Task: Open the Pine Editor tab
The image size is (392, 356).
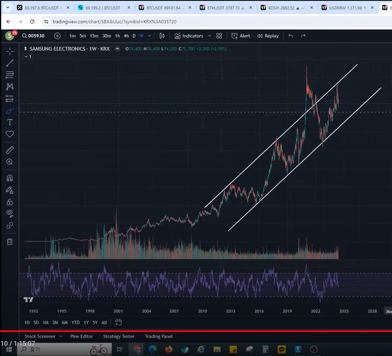Action: point(82,336)
